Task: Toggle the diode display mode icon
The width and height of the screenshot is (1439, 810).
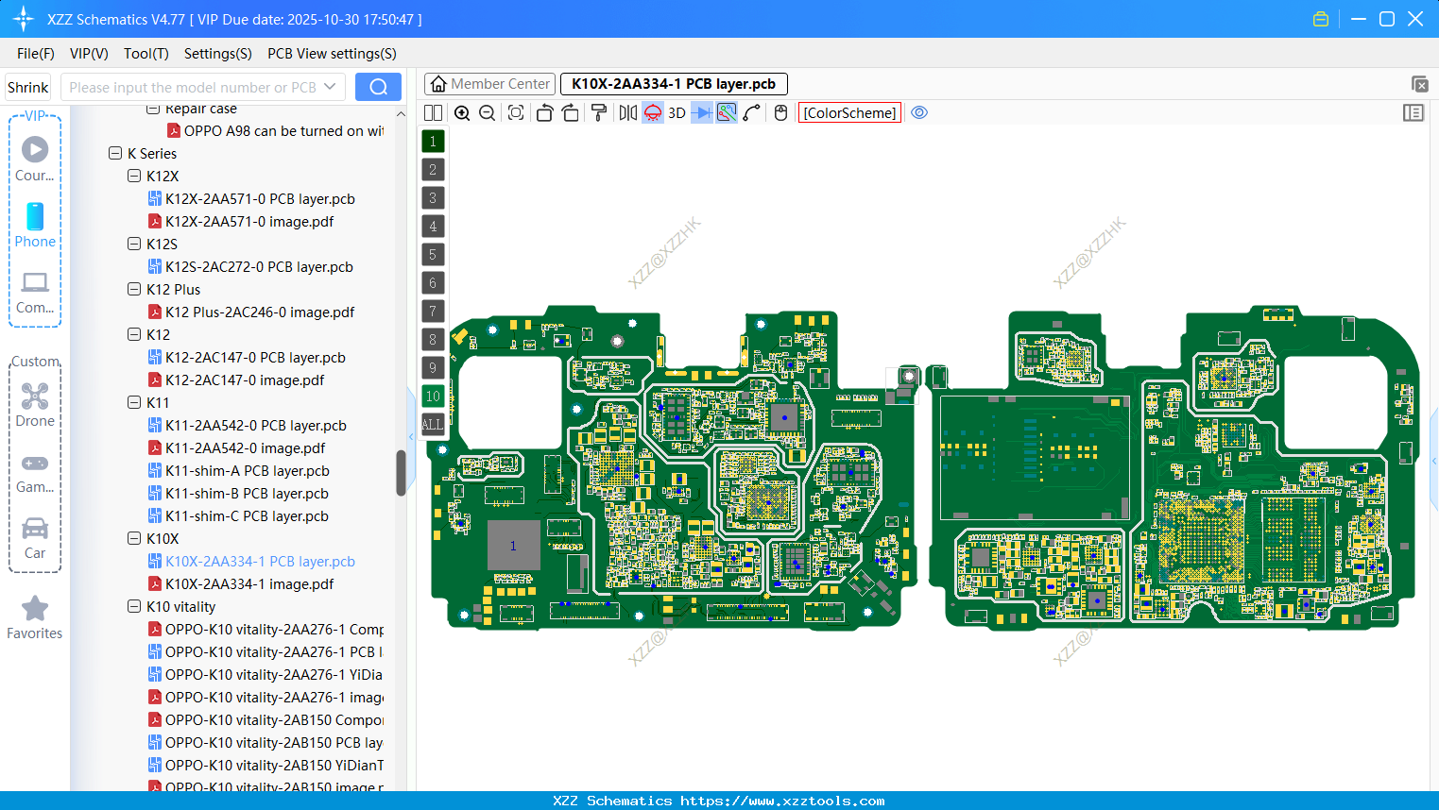Action: click(x=702, y=113)
